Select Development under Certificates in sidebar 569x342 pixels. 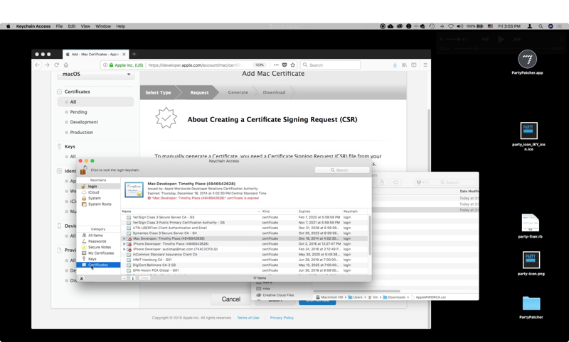pyautogui.click(x=84, y=122)
